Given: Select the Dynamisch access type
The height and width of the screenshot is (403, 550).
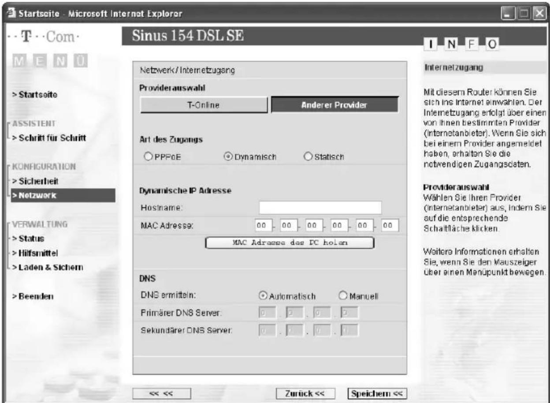Looking at the screenshot, I should (x=229, y=157).
